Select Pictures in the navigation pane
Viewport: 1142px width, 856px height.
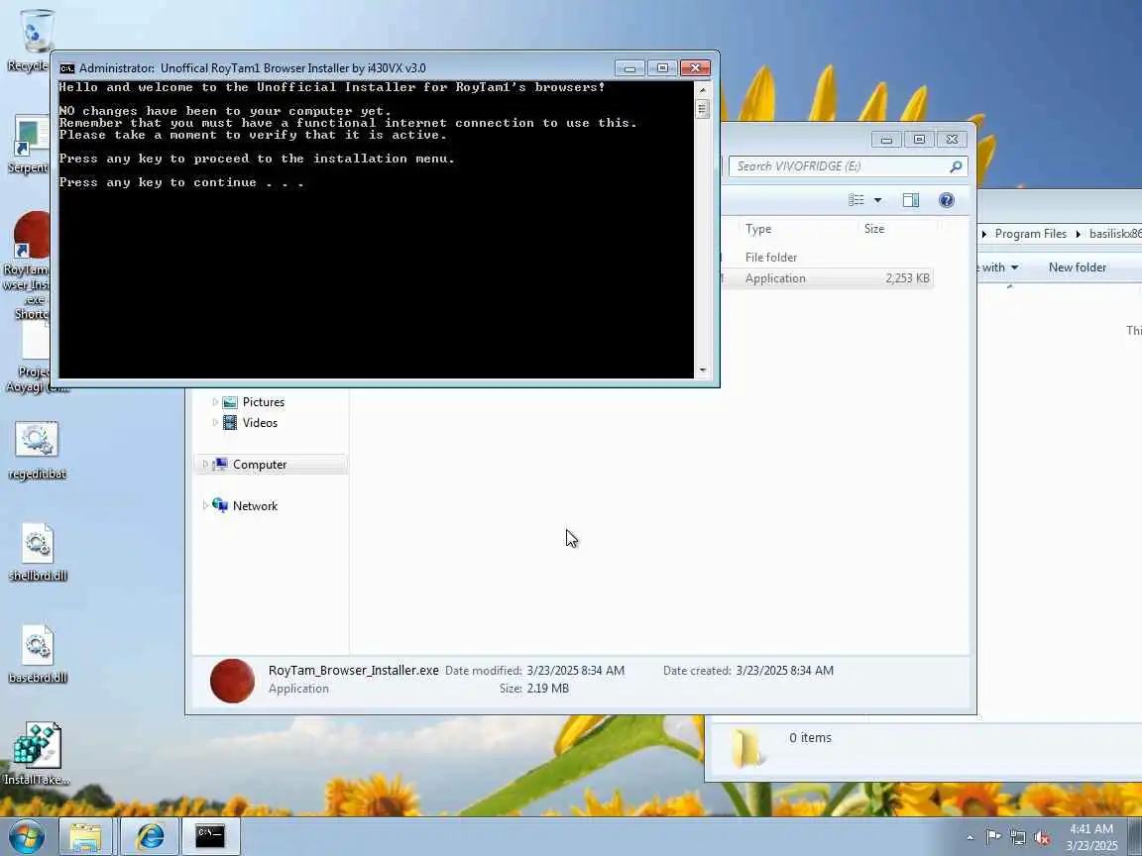point(263,402)
